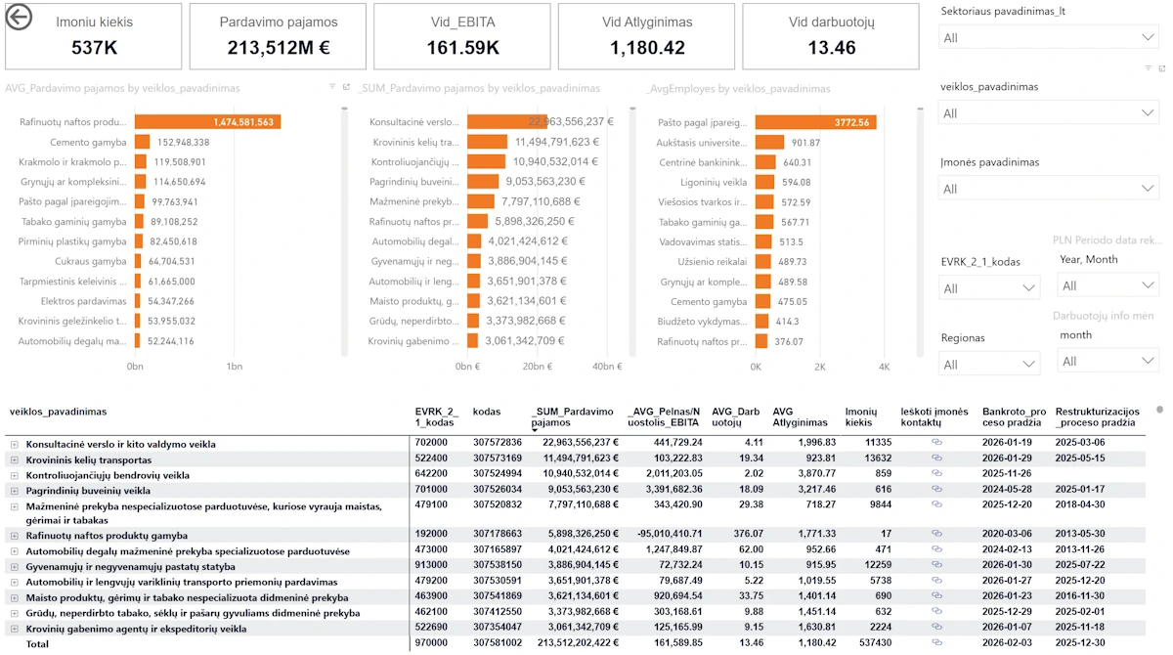Select the Rafinuotų naftos orange bar in AVG chart
Image resolution: width=1173 pixels, height=655 pixels.
coord(207,122)
